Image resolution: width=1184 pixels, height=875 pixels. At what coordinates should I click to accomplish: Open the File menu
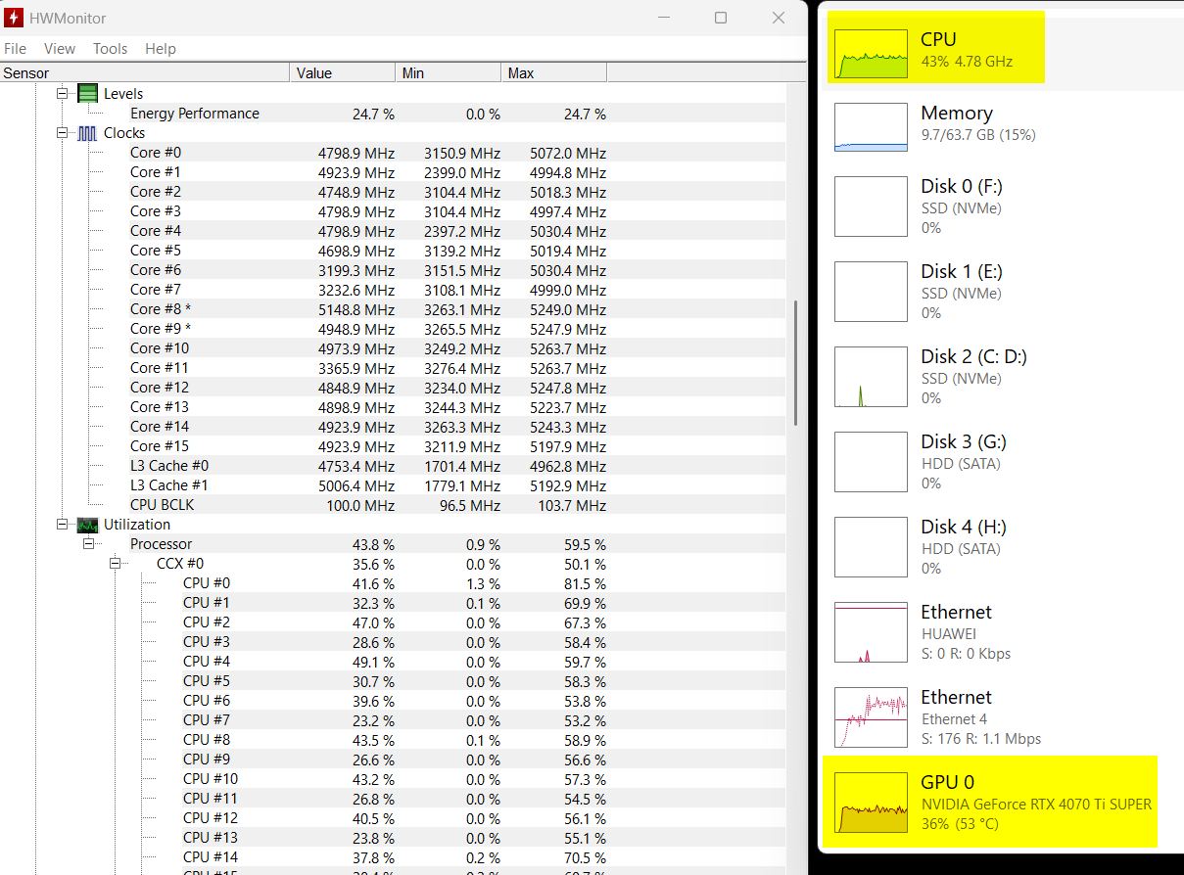pyautogui.click(x=15, y=49)
